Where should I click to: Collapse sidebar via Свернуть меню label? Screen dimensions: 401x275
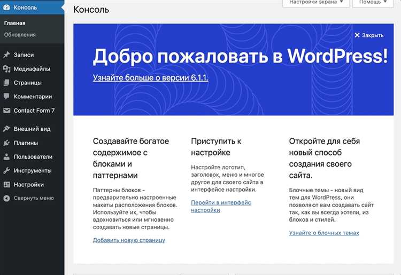point(34,198)
